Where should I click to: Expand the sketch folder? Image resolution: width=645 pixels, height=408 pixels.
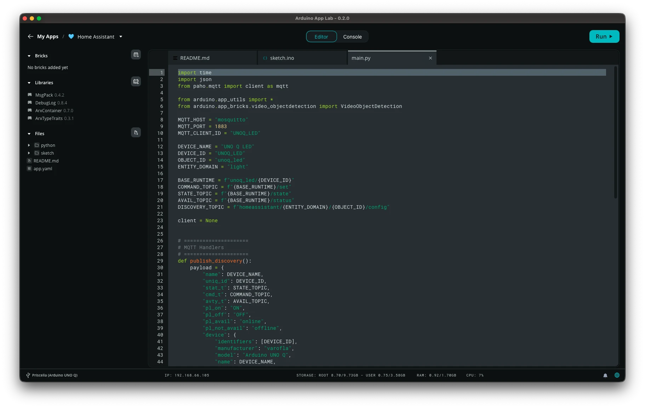(29, 153)
